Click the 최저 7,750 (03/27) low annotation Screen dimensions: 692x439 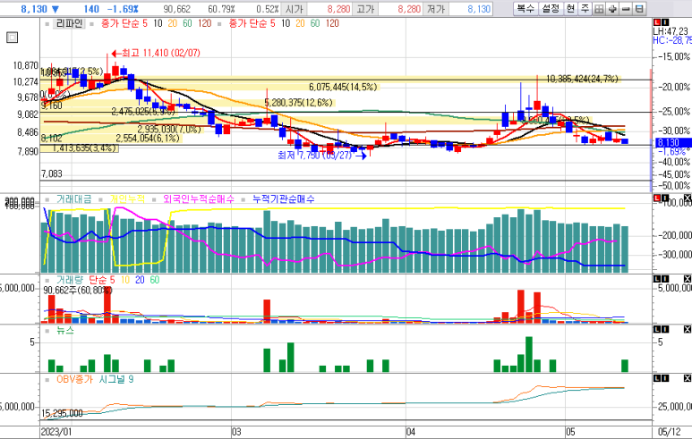click(321, 156)
